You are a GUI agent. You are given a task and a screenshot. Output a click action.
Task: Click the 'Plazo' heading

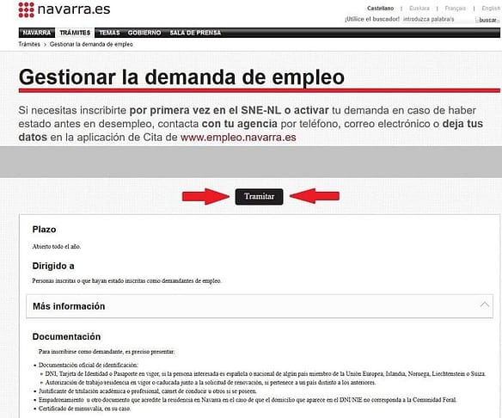tap(44, 230)
